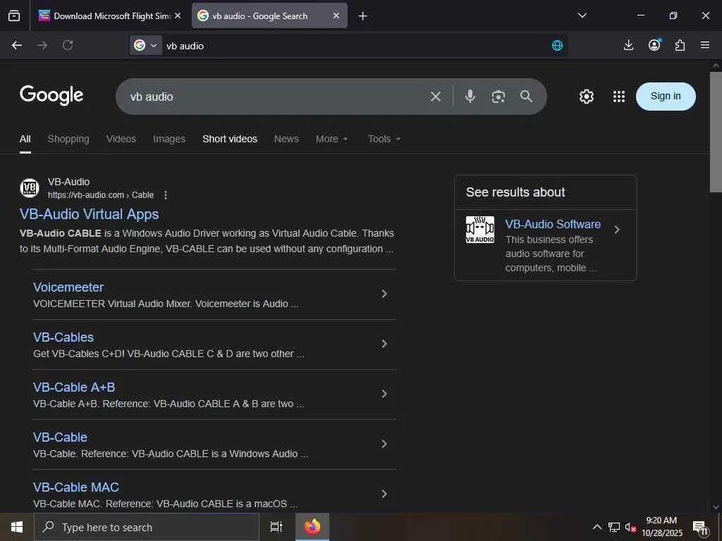This screenshot has width=722, height=541.
Task: Open the notification center icon
Action: (x=700, y=527)
